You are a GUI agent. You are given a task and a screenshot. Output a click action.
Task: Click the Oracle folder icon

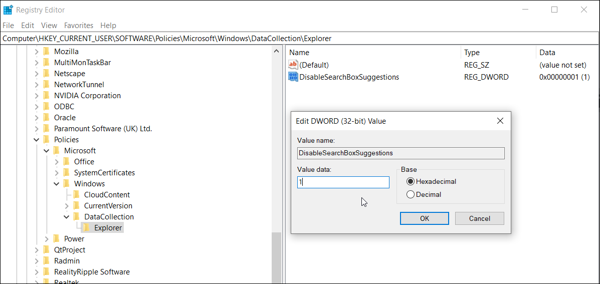[47, 117]
